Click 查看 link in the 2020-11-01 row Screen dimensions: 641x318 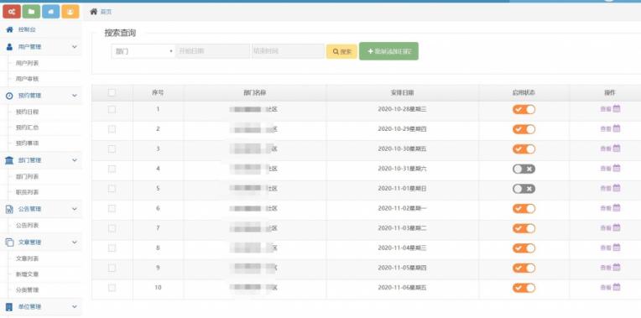point(606,189)
